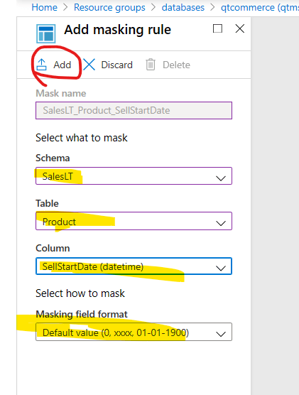Screen dimensions: 299x395
Task: Open qtcommerce breadcrumb link
Action: point(260,7)
